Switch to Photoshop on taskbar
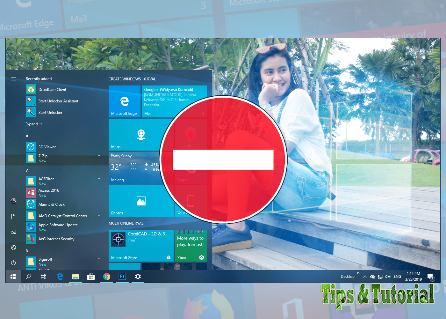Image resolution: width=446 pixels, height=319 pixels. point(122,277)
